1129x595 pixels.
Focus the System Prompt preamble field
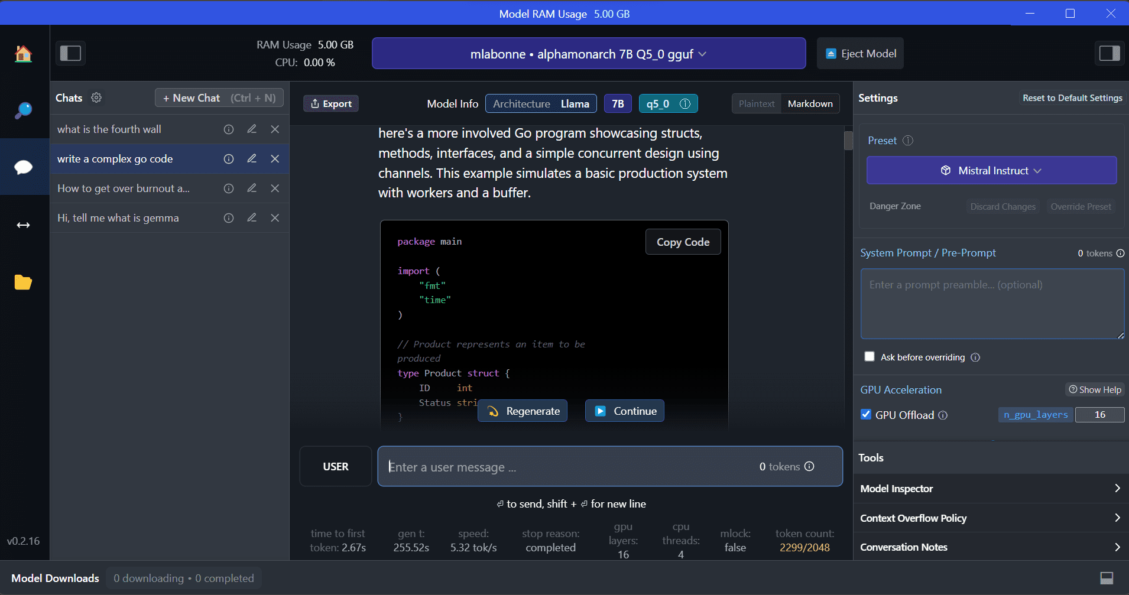pos(992,304)
